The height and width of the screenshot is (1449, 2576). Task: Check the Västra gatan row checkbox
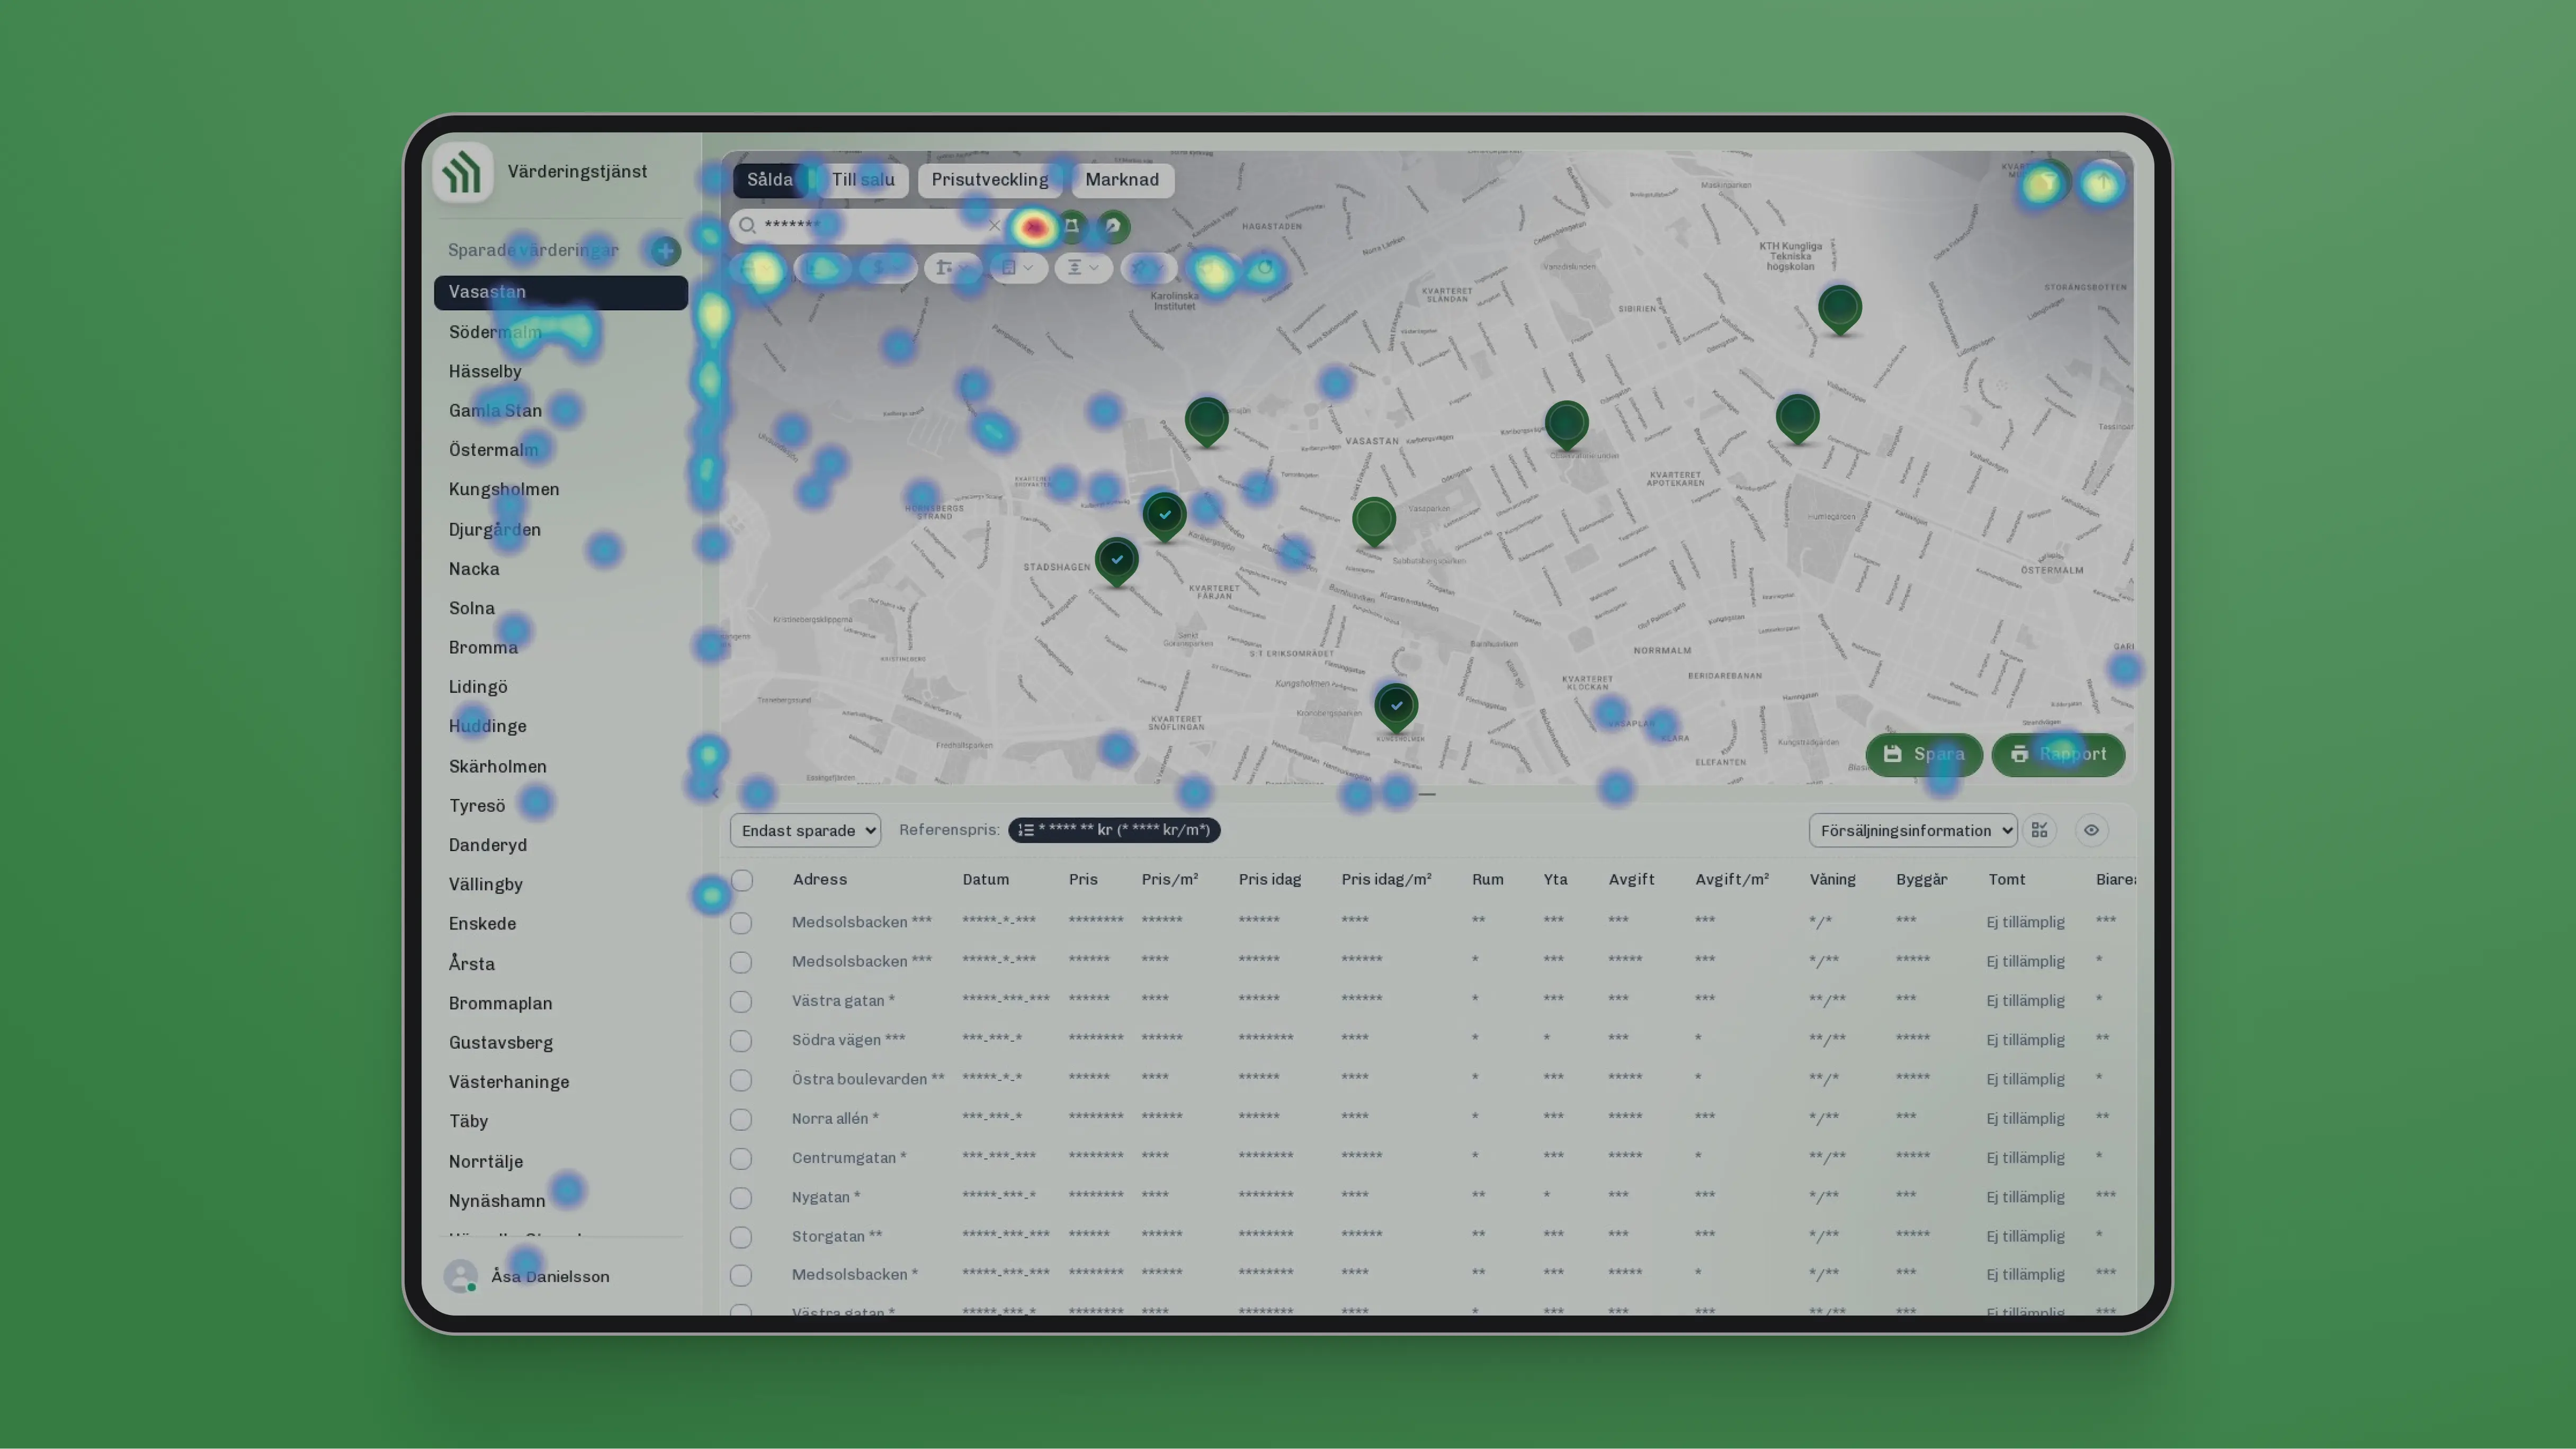(x=741, y=1001)
